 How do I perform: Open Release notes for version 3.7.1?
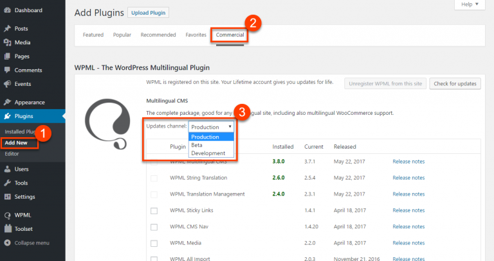pyautogui.click(x=408, y=162)
